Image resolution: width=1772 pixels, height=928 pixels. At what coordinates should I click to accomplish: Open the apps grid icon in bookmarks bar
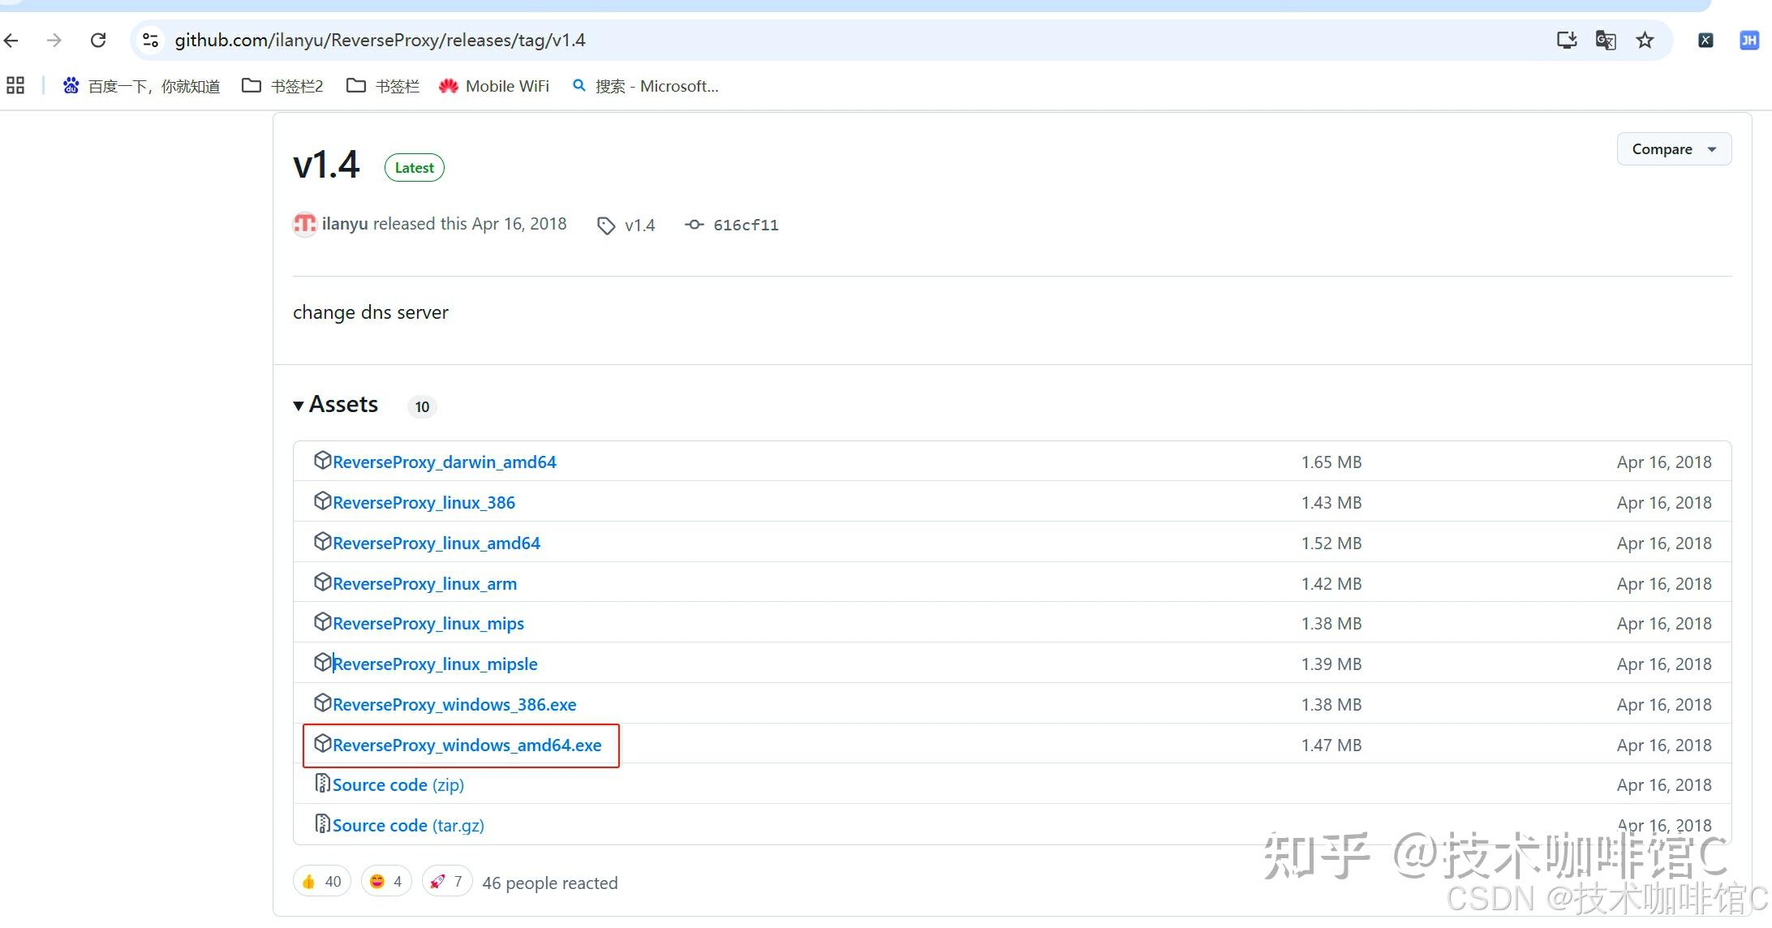[x=15, y=85]
